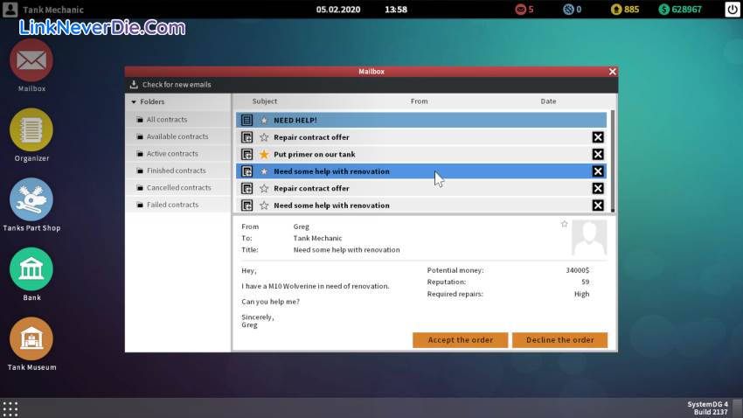Open the Failed contracts folder
Screen dimensions: 743x418
(x=172, y=205)
